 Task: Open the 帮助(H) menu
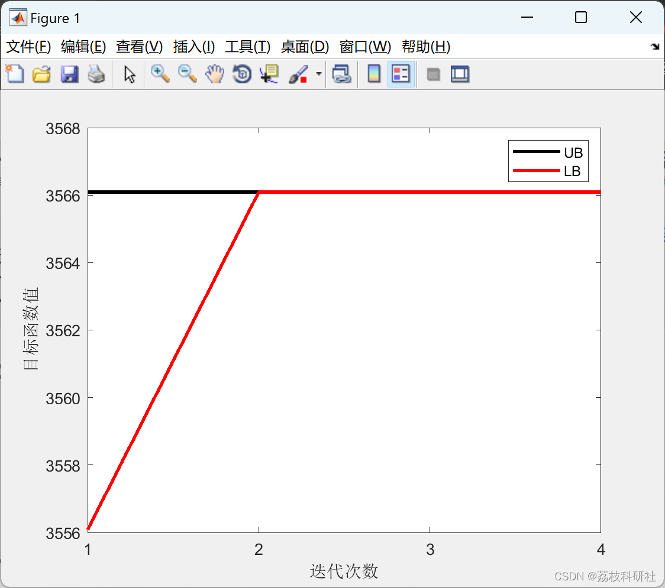tap(426, 47)
